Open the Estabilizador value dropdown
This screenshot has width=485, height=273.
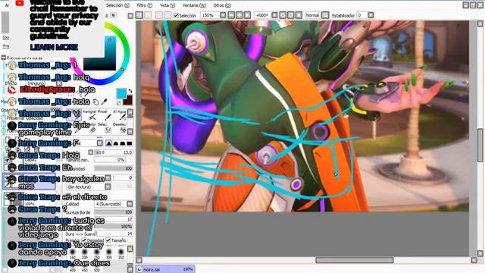click(371, 15)
